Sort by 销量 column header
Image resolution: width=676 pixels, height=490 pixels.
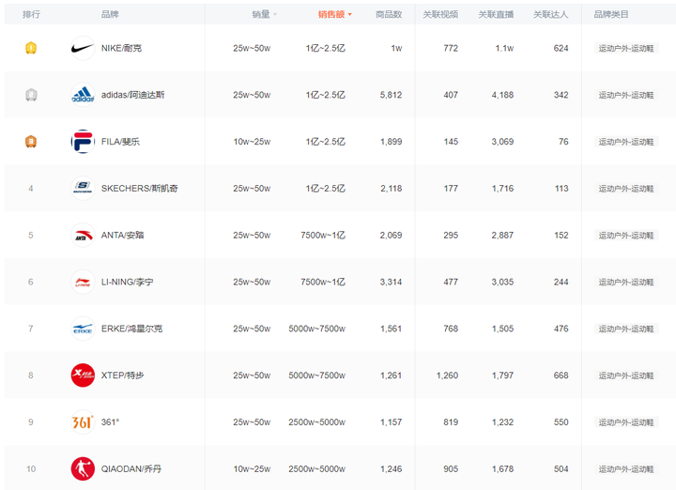click(x=264, y=14)
